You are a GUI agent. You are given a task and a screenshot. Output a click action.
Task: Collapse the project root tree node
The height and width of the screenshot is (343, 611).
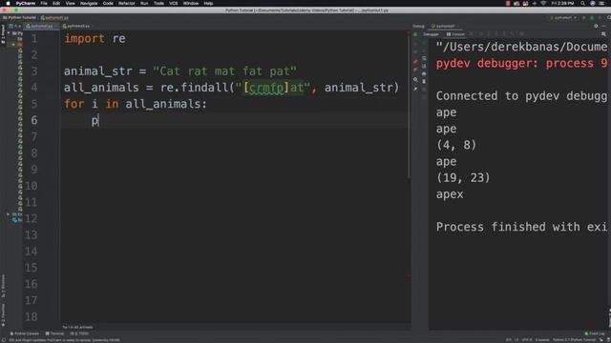pos(9,33)
